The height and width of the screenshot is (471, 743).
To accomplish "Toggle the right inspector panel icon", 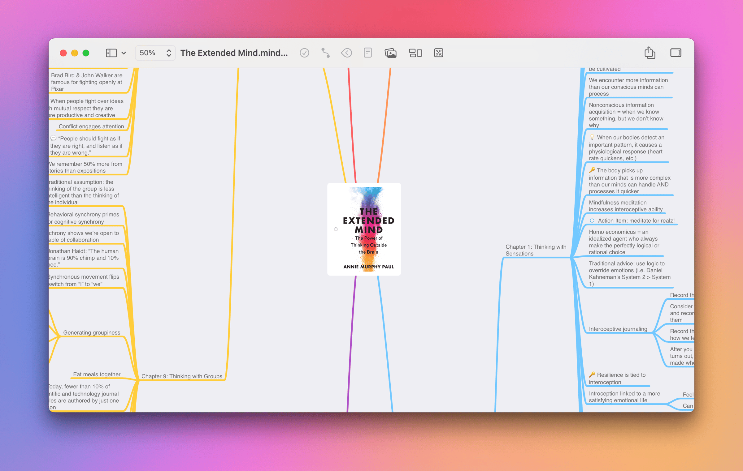I will click(676, 53).
